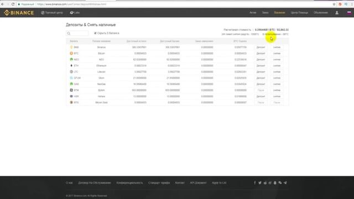Open API documentation footer link
The width and height of the screenshot is (354, 199).
click(198, 183)
